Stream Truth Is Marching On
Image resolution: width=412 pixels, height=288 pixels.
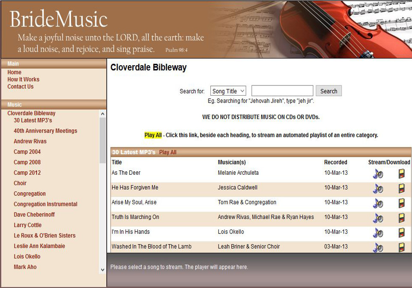coord(378,218)
